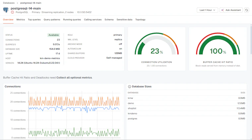Click the 23 / 100 connections caption

(x=157, y=66)
